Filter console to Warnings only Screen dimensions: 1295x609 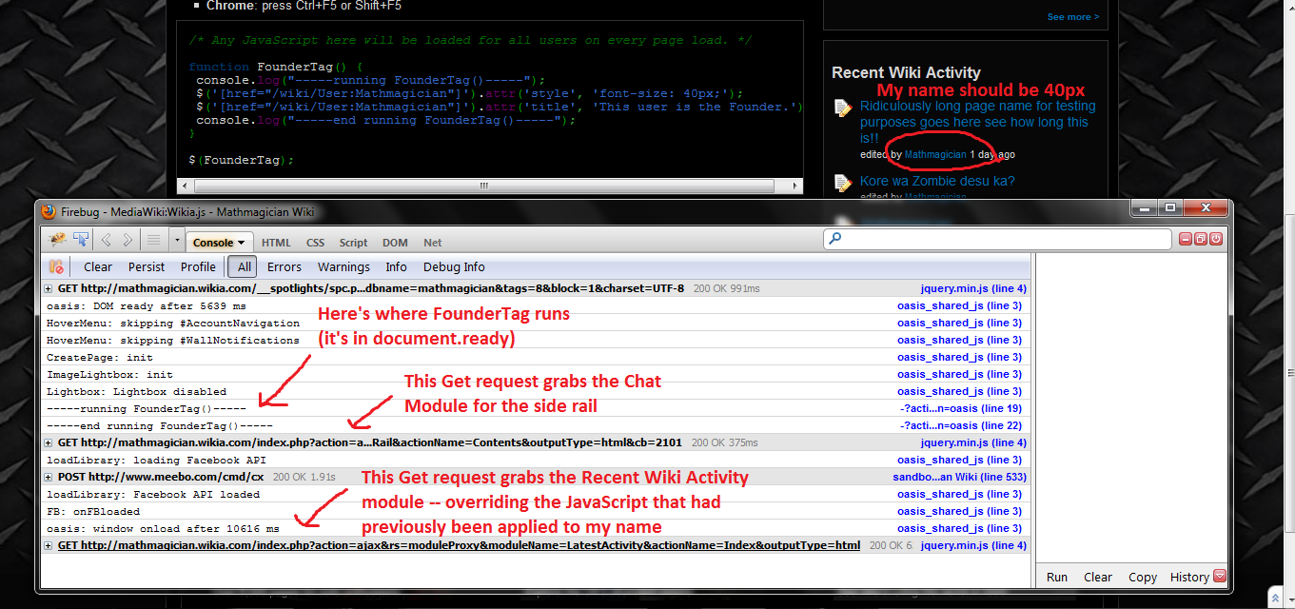[x=343, y=267]
